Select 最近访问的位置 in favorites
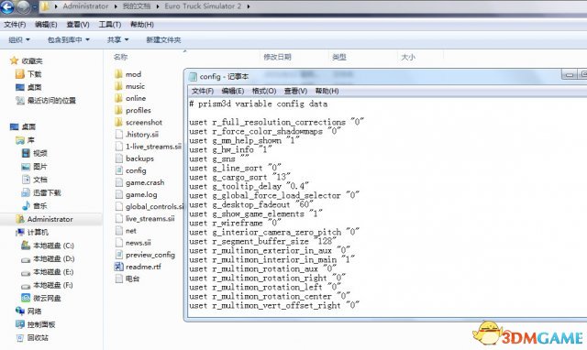 pos(51,100)
